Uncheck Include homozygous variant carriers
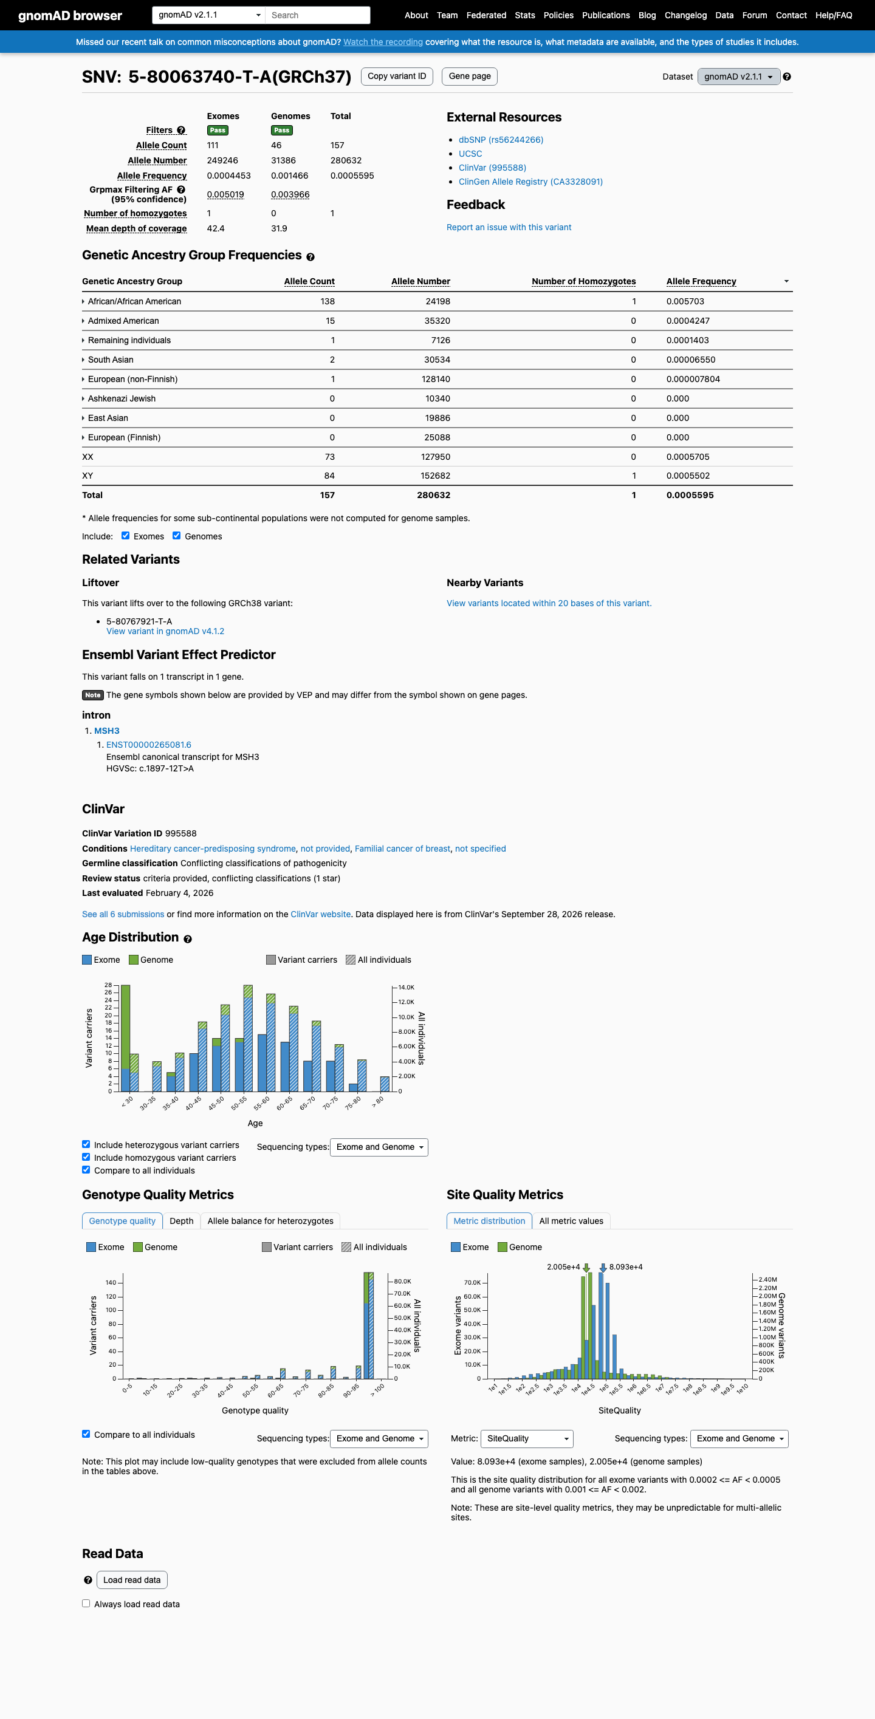The height and width of the screenshot is (1719, 875). 86,1157
